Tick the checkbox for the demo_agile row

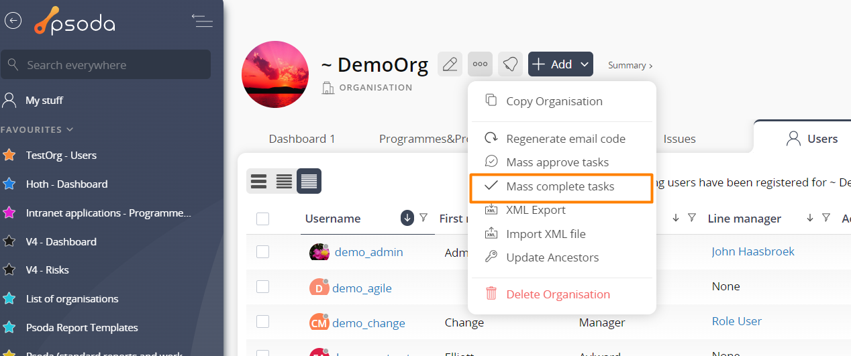click(262, 286)
